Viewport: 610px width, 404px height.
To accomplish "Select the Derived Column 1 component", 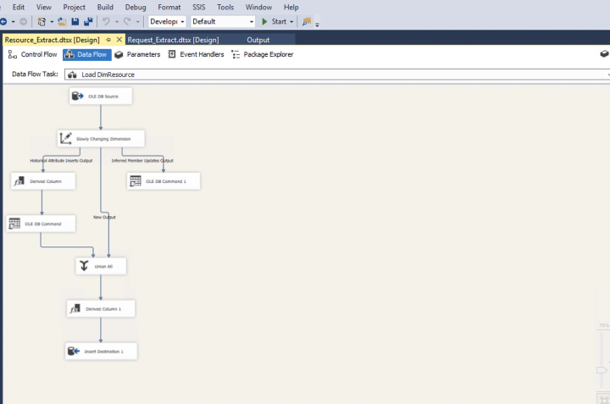I will pyautogui.click(x=101, y=309).
